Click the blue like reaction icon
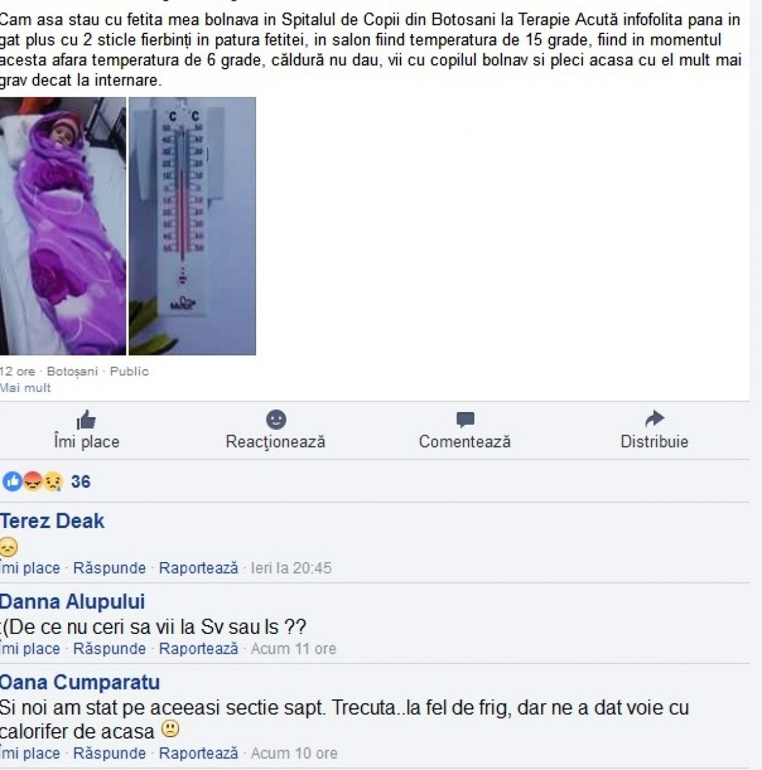Image resolution: width=762 pixels, height=770 pixels. (x=12, y=481)
